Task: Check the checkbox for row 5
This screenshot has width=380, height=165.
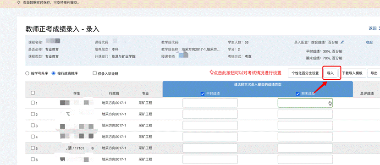Action: click(x=33, y=148)
